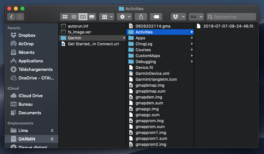Open Téléchargements in the sidebar
264x154 pixels.
[x=32, y=69]
